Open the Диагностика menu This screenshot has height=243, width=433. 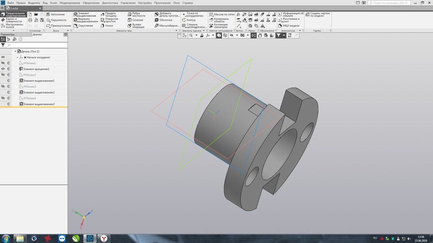point(110,3)
